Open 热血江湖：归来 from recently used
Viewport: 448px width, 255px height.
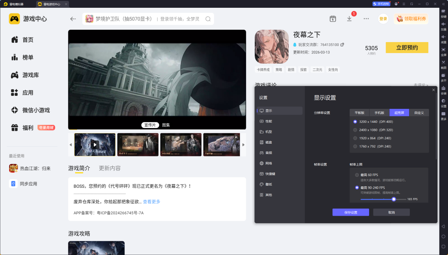point(30,168)
